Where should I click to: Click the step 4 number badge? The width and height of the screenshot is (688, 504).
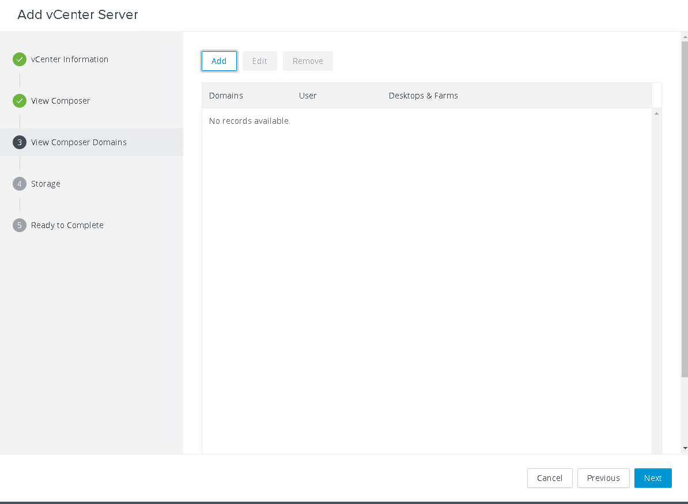20,184
